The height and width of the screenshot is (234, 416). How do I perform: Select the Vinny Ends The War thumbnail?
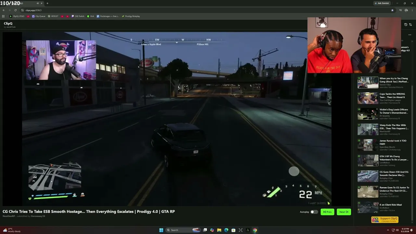coord(368,129)
